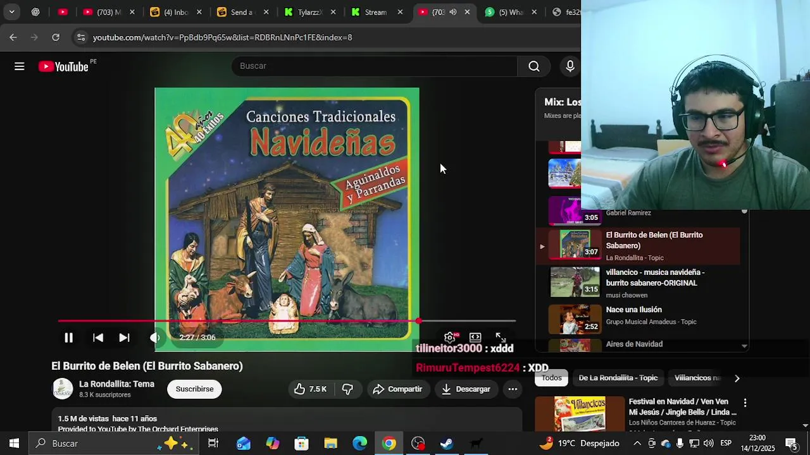Like the video (7.5 K)

(310, 389)
